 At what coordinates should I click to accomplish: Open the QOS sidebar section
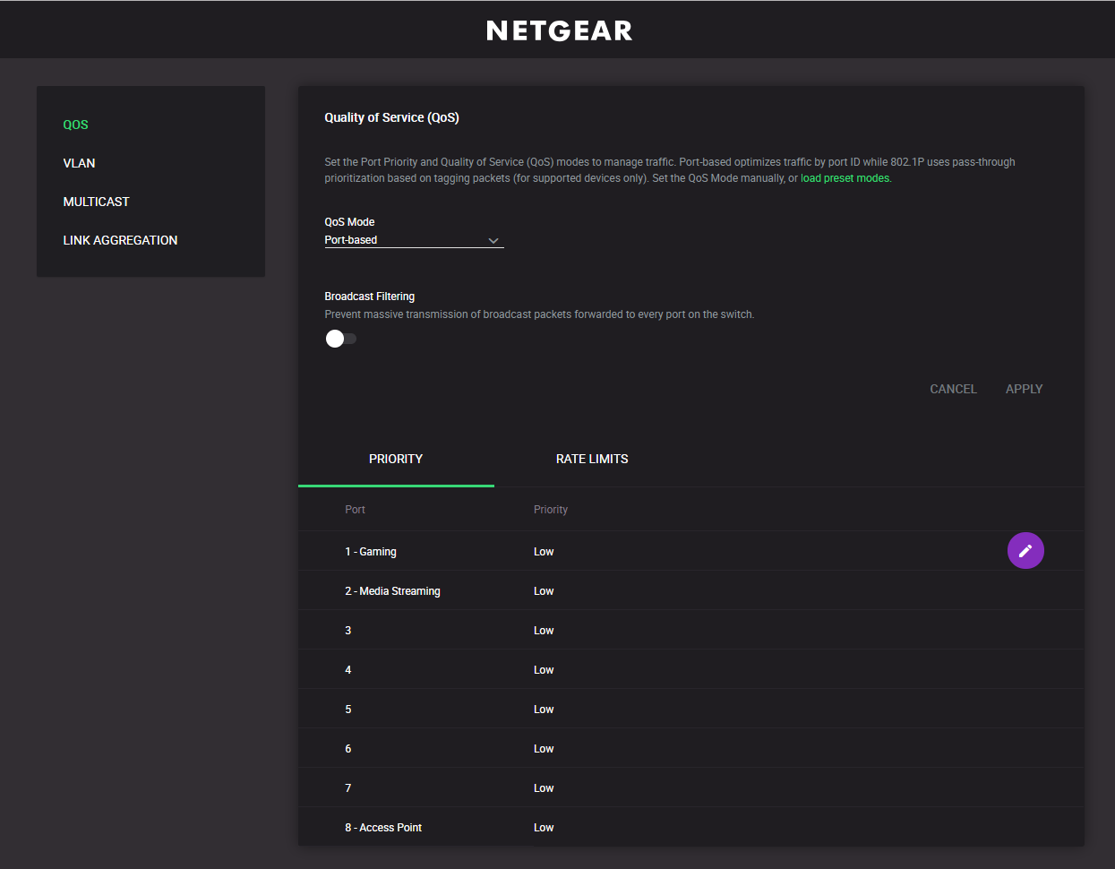click(x=75, y=125)
